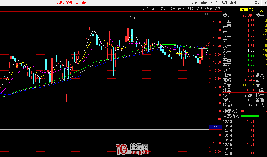Click the 13.80 price axis label

217,22
